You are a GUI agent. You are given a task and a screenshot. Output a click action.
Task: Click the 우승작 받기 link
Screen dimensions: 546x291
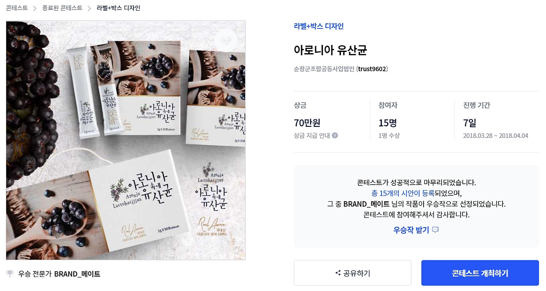pyautogui.click(x=411, y=230)
